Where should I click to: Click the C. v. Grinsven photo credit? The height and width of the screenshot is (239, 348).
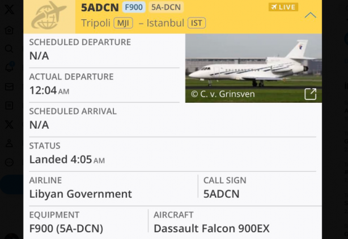[223, 94]
